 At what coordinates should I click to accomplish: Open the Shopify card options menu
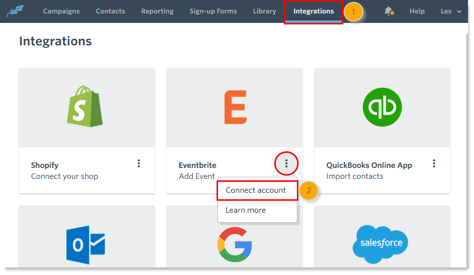tap(139, 163)
